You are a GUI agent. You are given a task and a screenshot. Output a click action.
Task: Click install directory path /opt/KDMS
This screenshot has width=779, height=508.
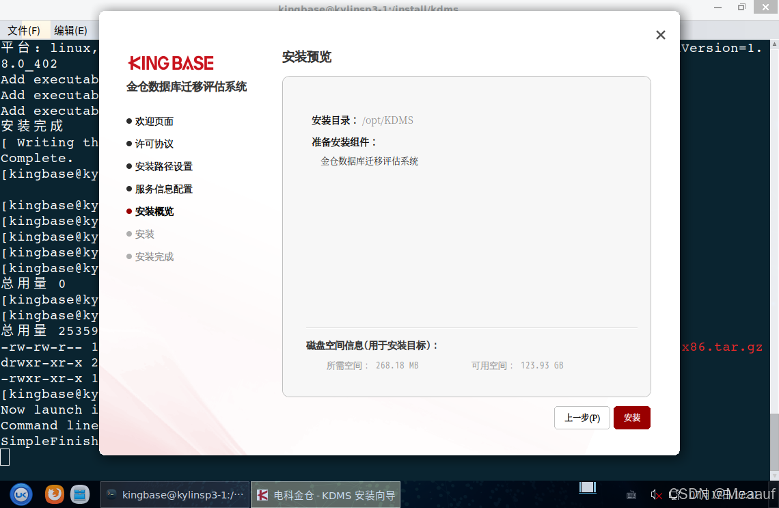tap(387, 120)
